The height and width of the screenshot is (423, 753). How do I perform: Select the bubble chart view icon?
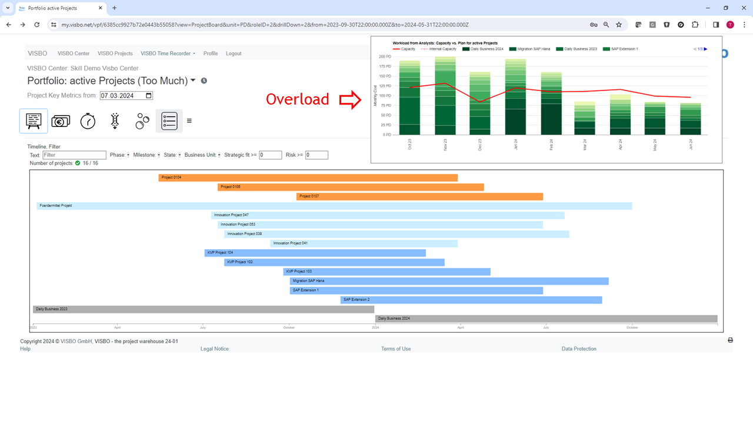(142, 121)
